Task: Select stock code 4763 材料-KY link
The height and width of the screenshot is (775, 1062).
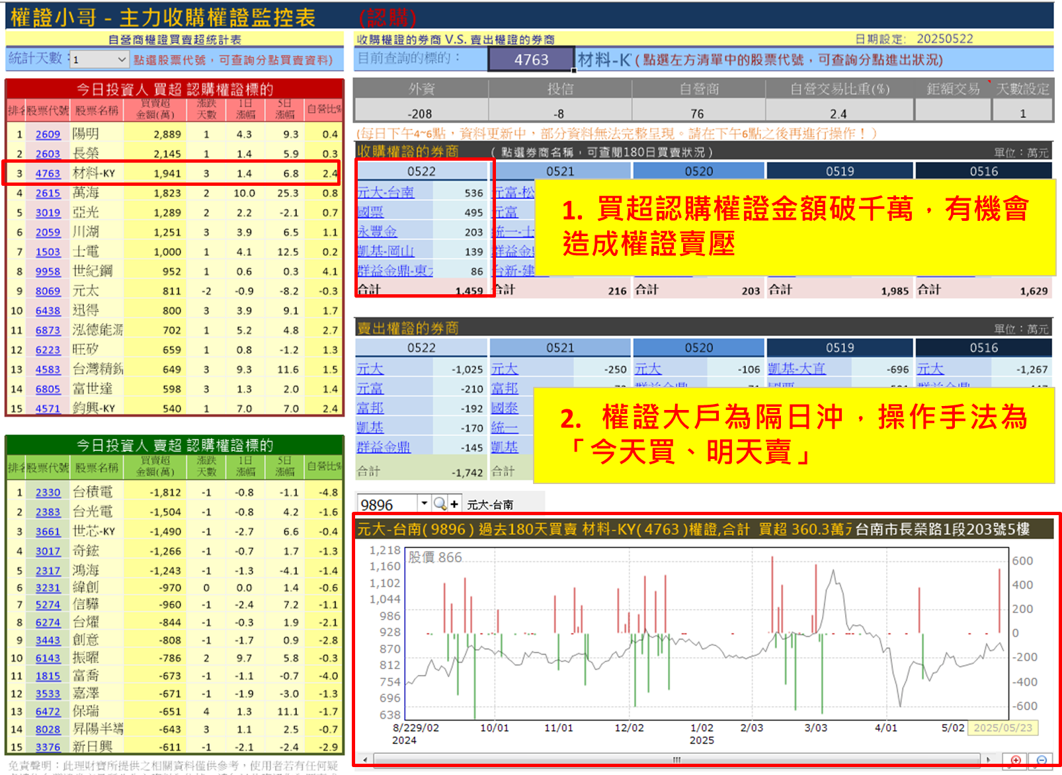Action: pos(48,173)
